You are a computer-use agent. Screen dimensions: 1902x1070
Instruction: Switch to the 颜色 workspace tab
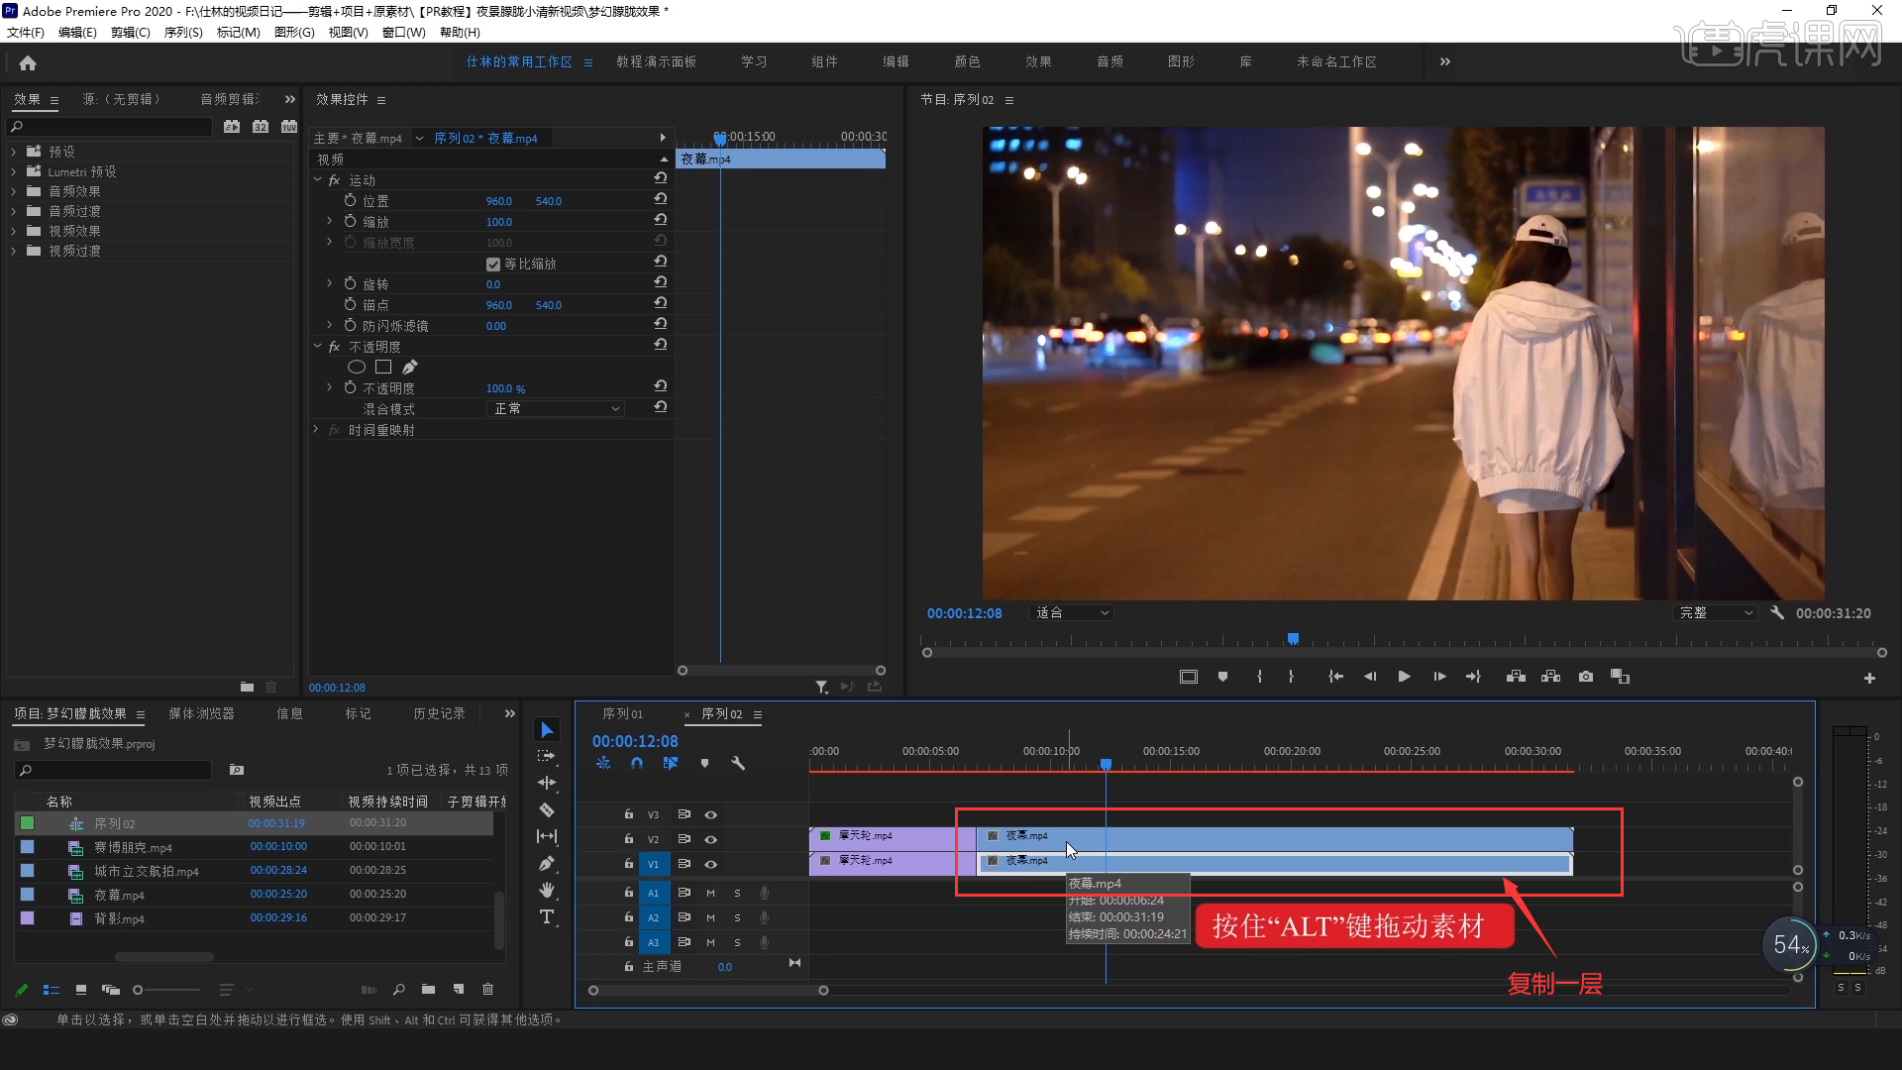point(967,61)
